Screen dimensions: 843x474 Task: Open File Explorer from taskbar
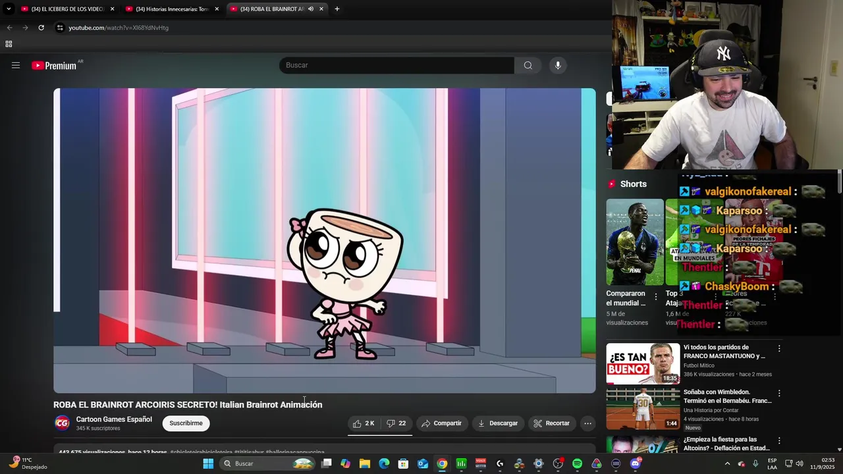pyautogui.click(x=365, y=463)
